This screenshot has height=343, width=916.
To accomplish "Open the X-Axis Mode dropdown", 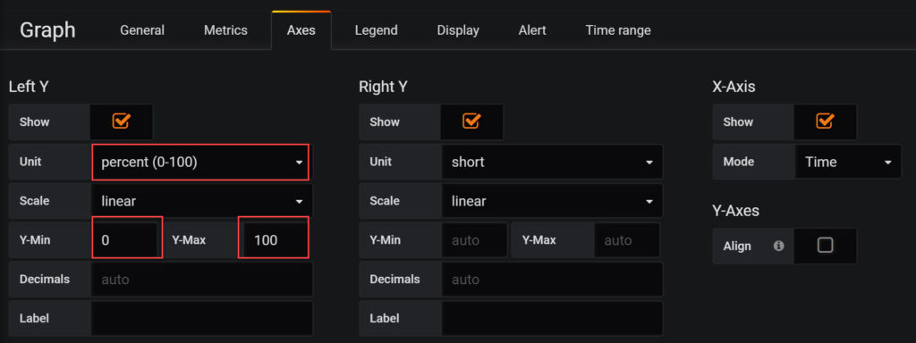I will (x=849, y=162).
